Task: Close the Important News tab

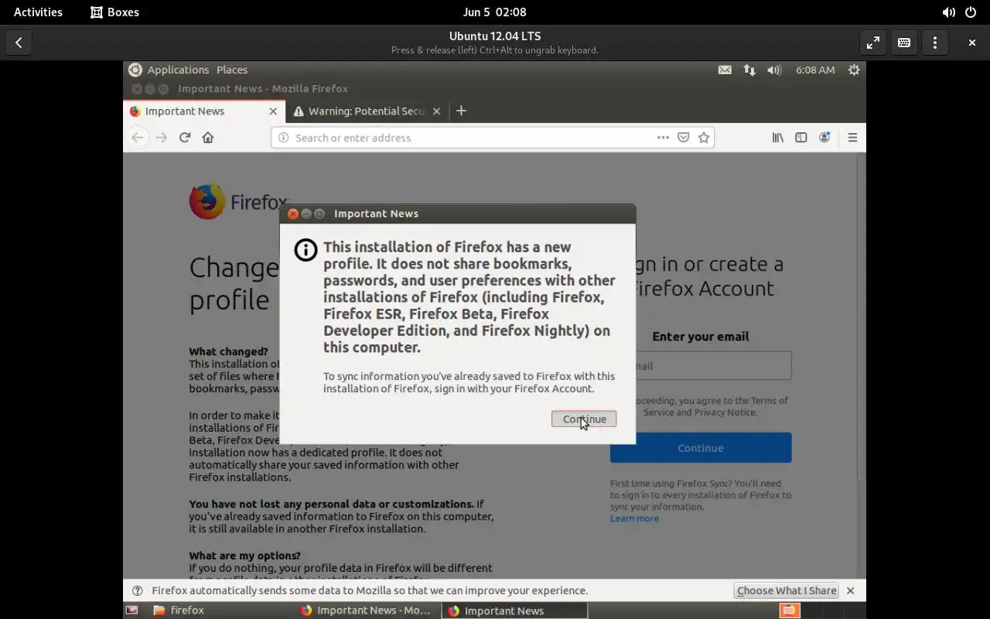Action: coord(273,111)
